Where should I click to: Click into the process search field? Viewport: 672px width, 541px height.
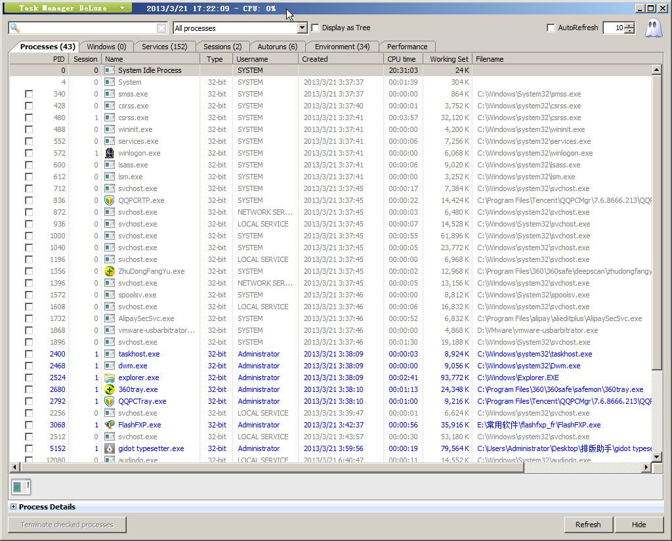point(89,28)
